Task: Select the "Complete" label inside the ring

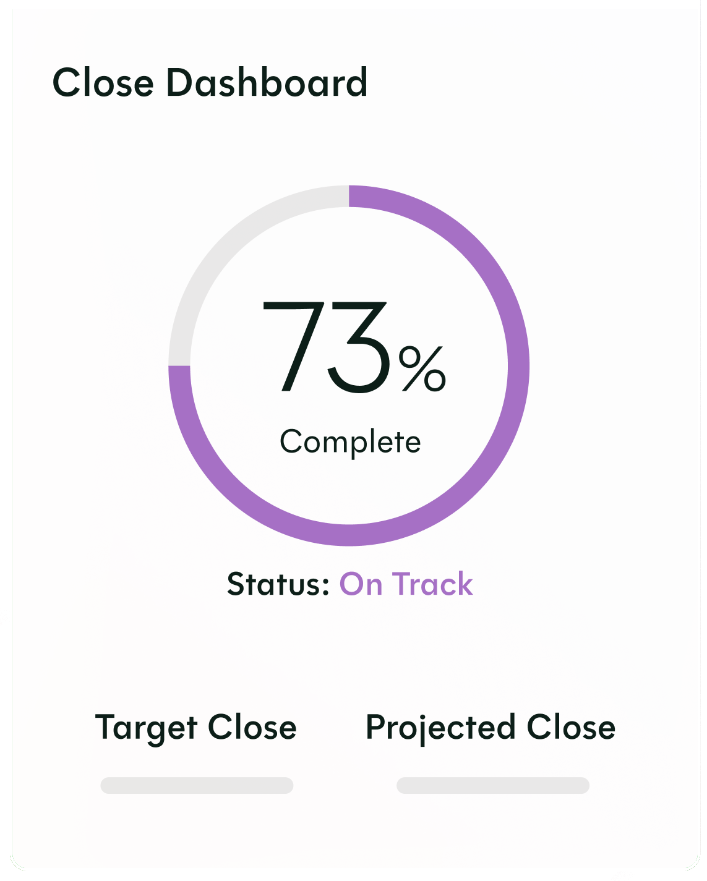Action: [350, 442]
